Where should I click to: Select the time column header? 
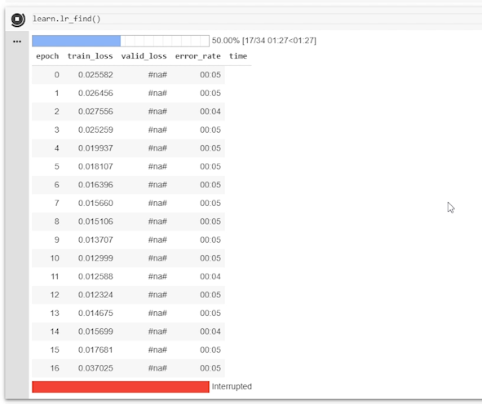238,56
